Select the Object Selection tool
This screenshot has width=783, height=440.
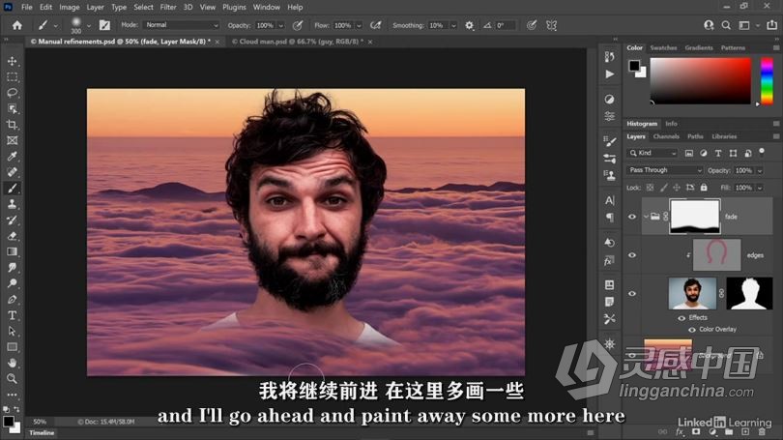tap(12, 109)
